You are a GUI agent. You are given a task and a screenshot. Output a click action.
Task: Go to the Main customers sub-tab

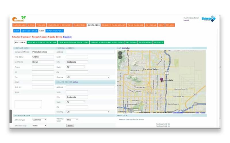[17, 31]
